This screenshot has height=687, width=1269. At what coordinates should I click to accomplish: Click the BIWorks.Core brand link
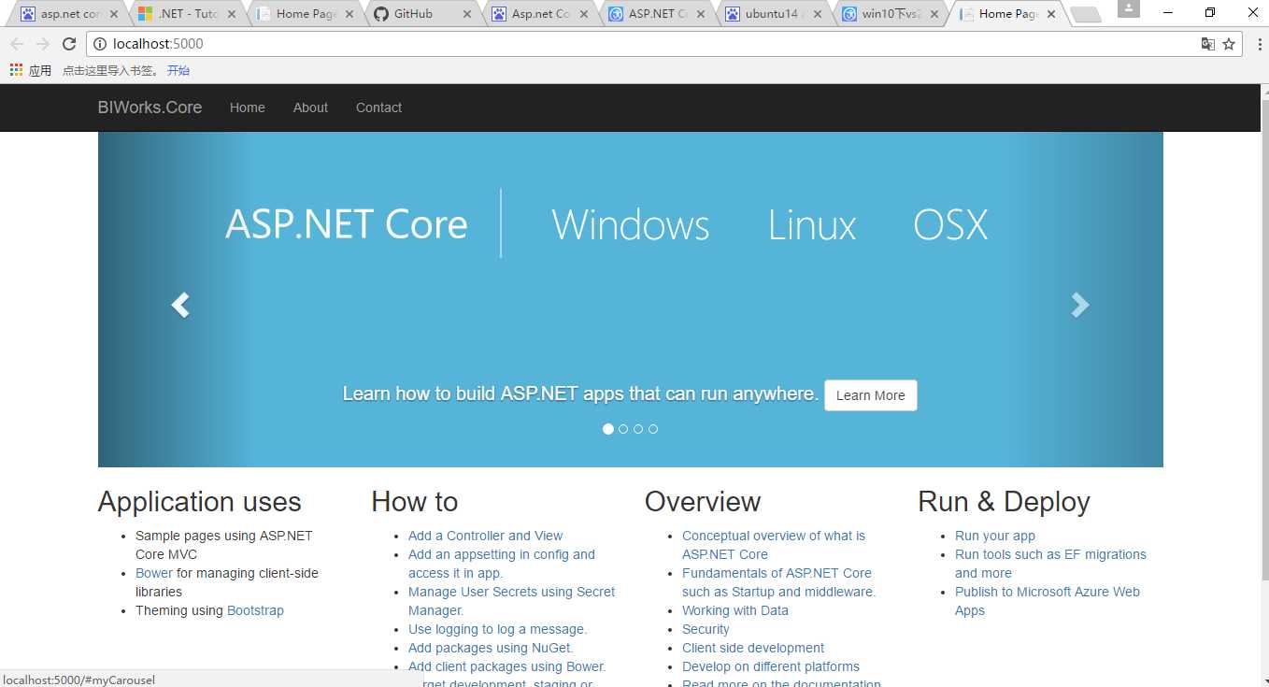click(x=150, y=107)
